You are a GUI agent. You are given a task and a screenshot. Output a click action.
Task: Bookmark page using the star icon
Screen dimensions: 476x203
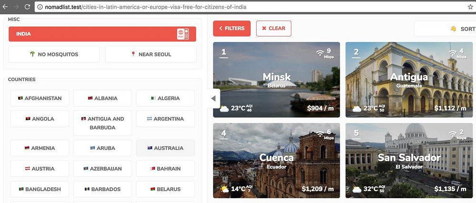[470, 7]
